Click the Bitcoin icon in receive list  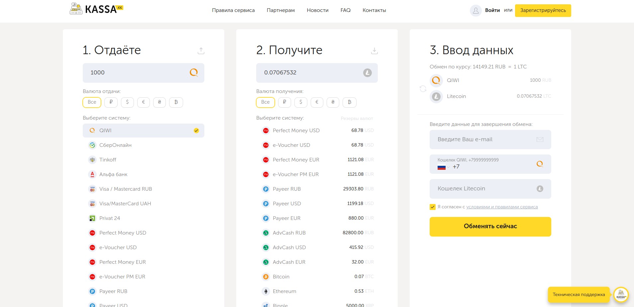[x=266, y=277]
